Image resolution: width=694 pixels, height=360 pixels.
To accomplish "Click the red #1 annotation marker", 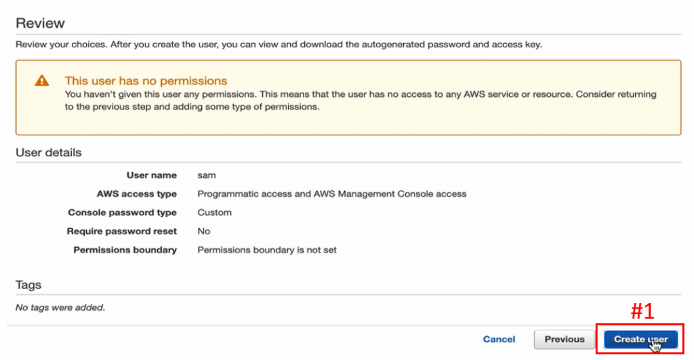I will click(642, 311).
